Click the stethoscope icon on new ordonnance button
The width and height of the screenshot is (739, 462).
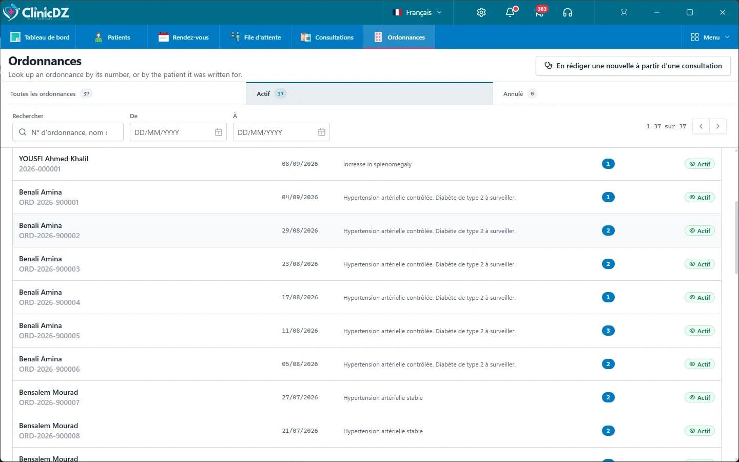pyautogui.click(x=548, y=66)
